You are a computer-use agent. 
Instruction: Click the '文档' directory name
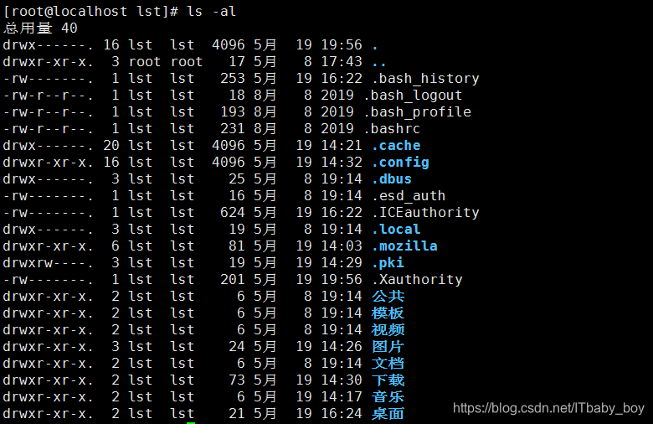[x=388, y=363]
